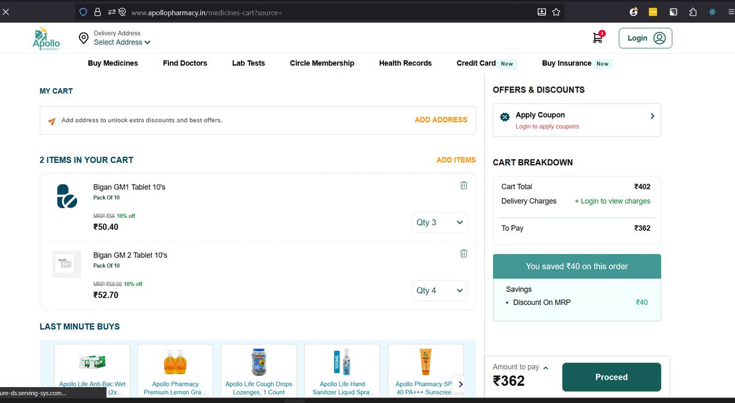
Task: Click You saved ₹40 on this order banner
Action: click(577, 266)
